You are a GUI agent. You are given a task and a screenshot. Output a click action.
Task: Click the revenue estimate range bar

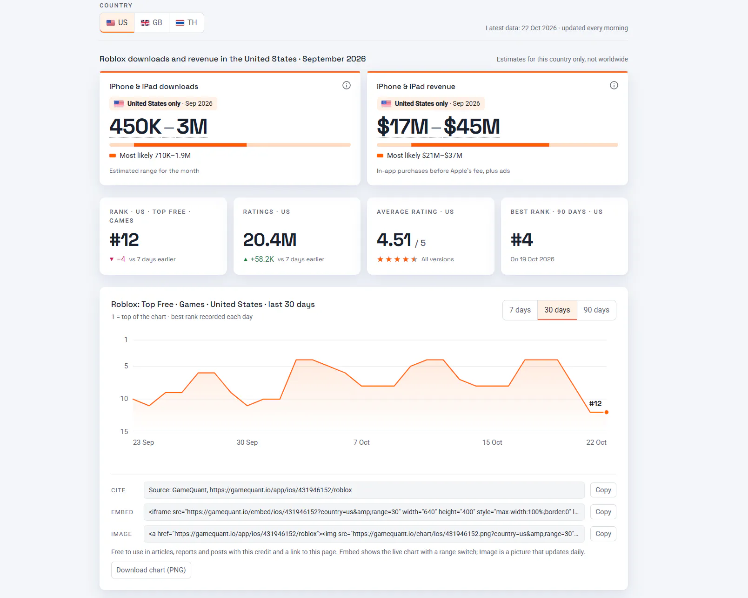point(497,145)
